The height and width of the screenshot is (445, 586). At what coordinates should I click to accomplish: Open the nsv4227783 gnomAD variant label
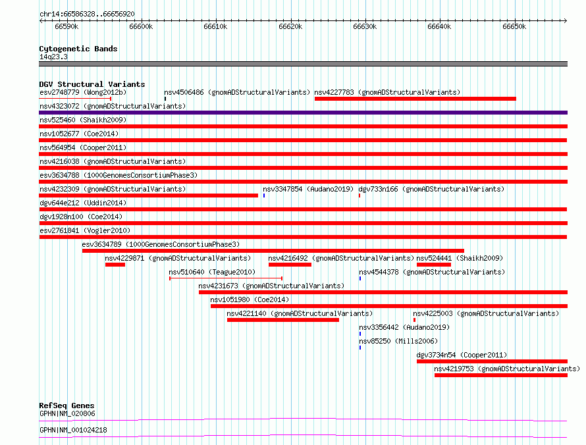pyautogui.click(x=387, y=92)
